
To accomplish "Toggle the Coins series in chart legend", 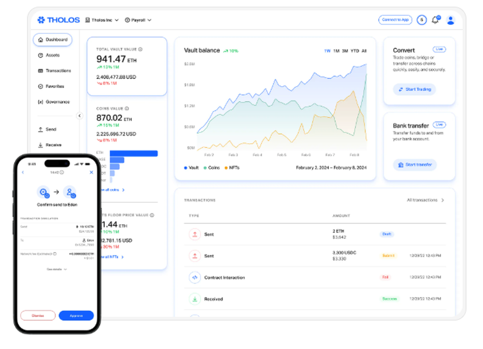I will tap(212, 168).
